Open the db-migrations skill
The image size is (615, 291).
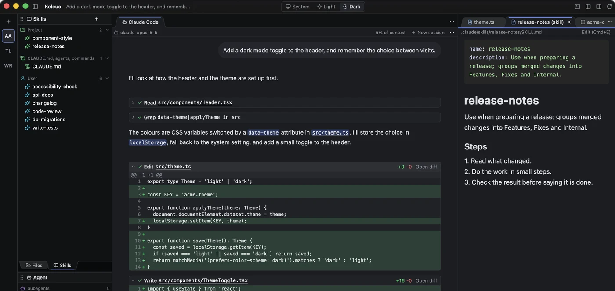click(49, 120)
